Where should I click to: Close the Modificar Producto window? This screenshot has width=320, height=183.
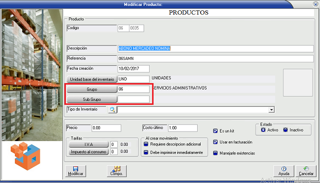pos(316,4)
